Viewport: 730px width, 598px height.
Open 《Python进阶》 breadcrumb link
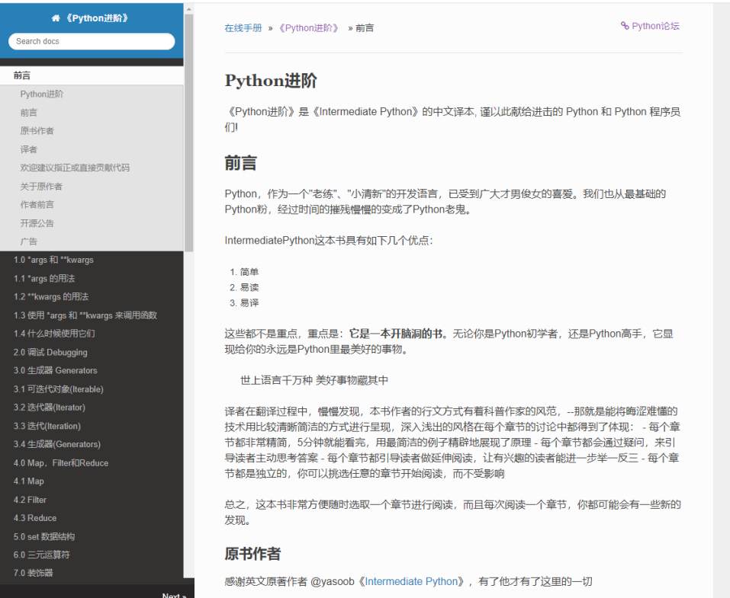click(x=309, y=28)
